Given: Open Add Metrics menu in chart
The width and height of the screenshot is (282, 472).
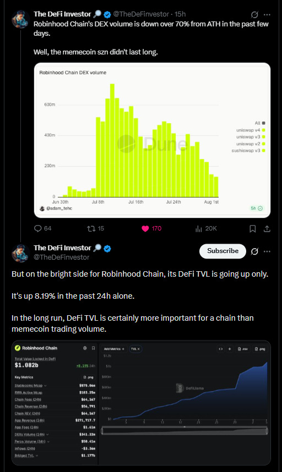Looking at the screenshot, I should coord(114,349).
